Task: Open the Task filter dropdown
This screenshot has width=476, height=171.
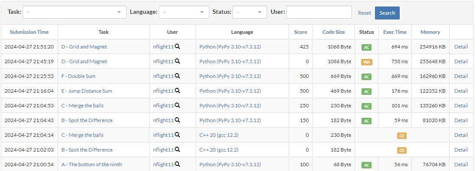Action: pyautogui.click(x=75, y=12)
